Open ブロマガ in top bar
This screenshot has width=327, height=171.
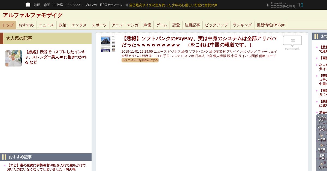(91, 5)
